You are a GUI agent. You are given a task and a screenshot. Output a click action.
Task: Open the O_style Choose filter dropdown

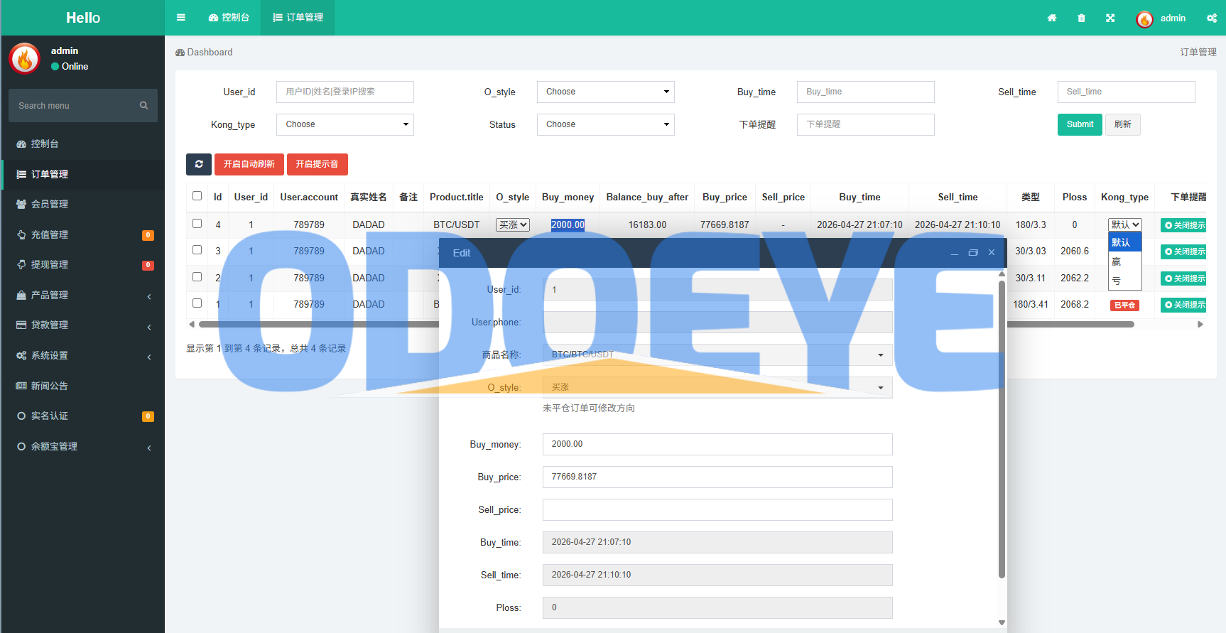tap(605, 92)
